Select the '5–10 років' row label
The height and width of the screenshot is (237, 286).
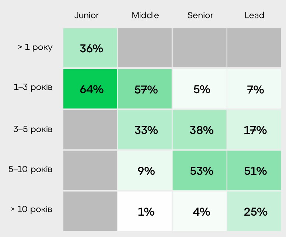tap(31, 169)
